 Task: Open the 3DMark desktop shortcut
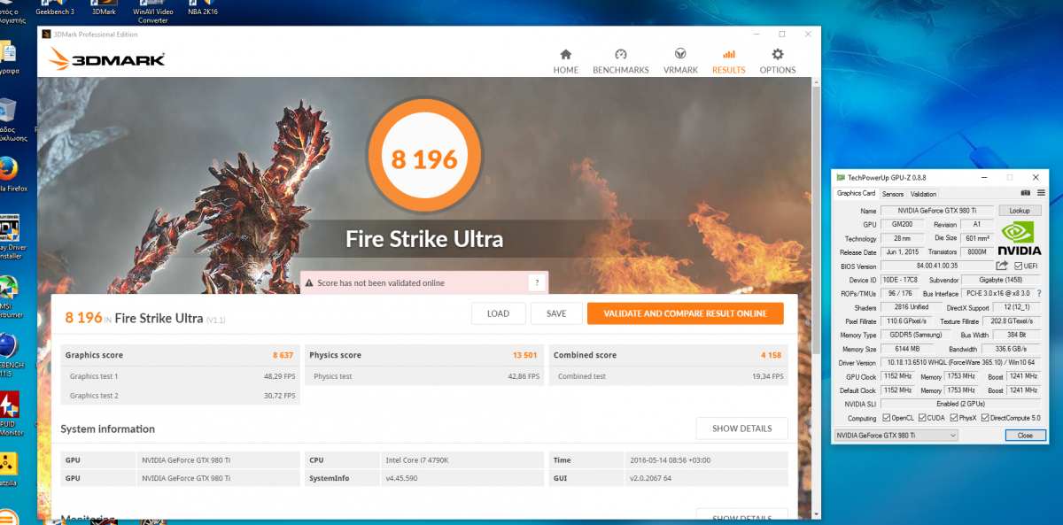pos(104,9)
